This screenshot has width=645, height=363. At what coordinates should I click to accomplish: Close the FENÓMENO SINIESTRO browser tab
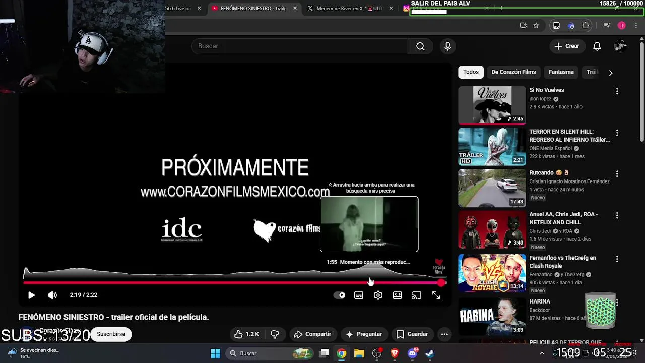click(x=295, y=9)
